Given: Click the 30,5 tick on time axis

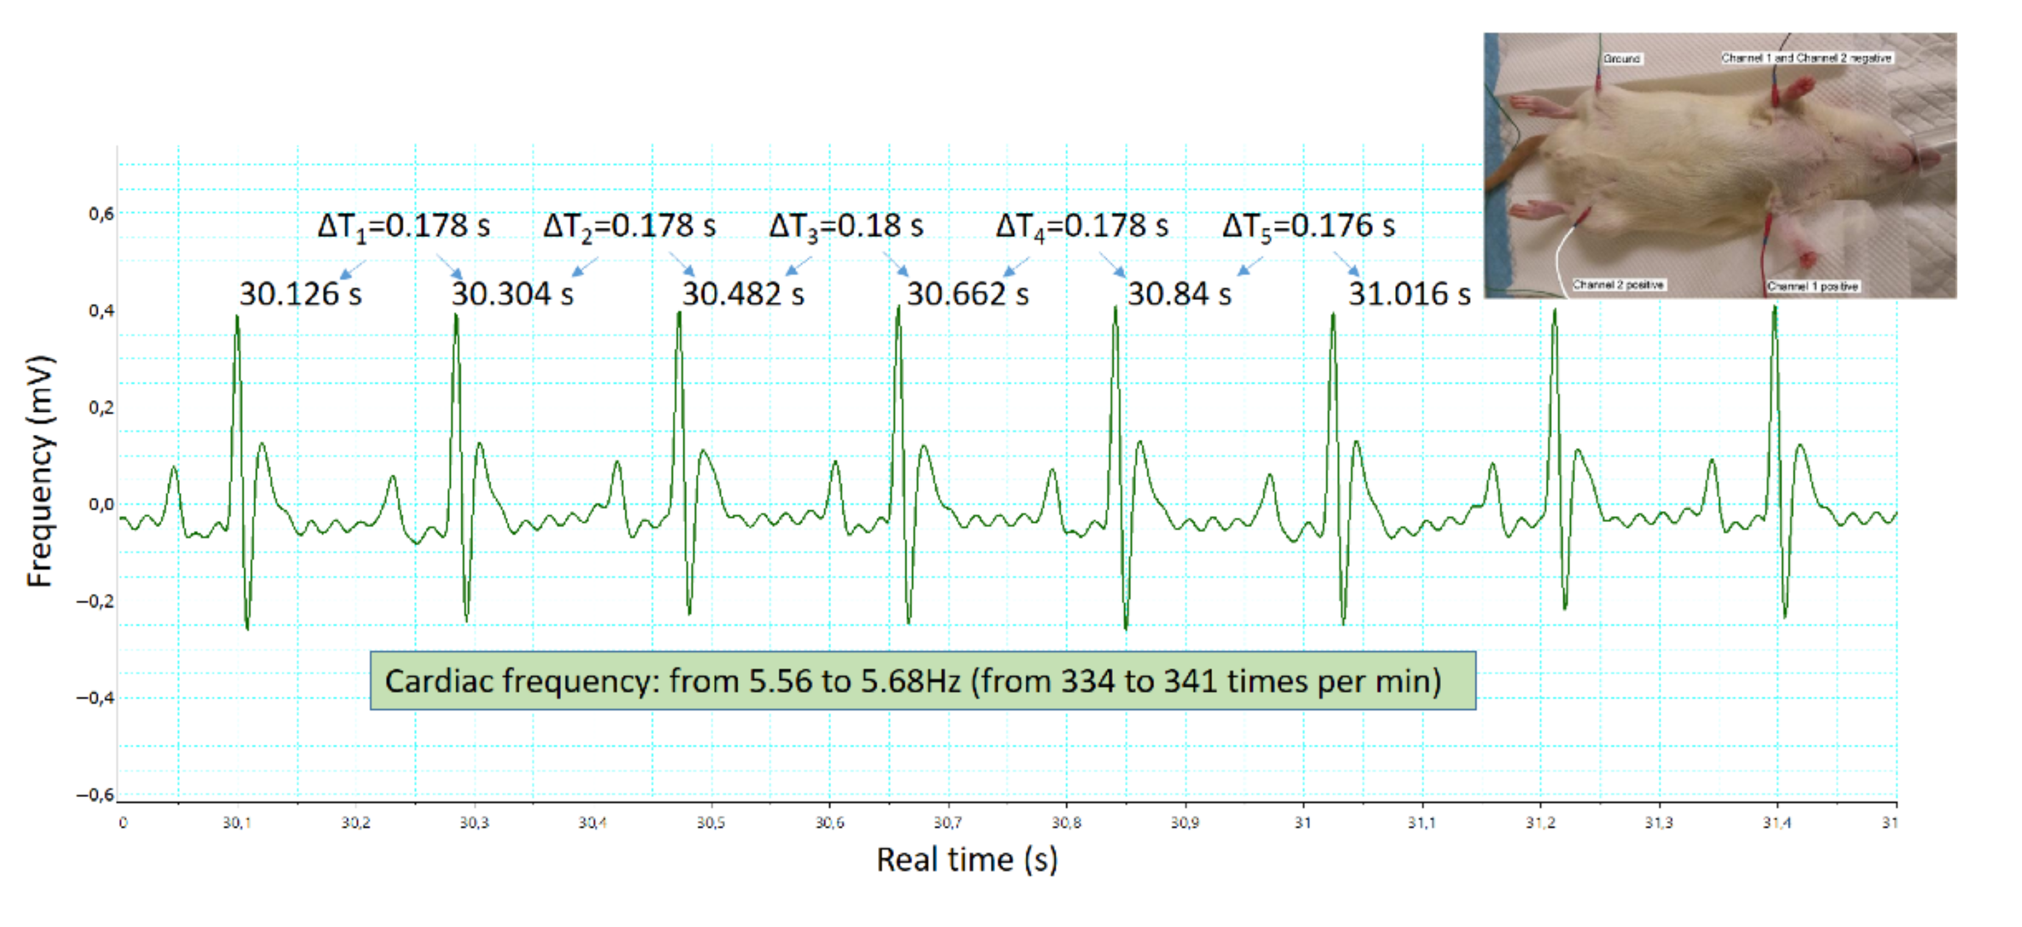Looking at the screenshot, I should [x=710, y=823].
